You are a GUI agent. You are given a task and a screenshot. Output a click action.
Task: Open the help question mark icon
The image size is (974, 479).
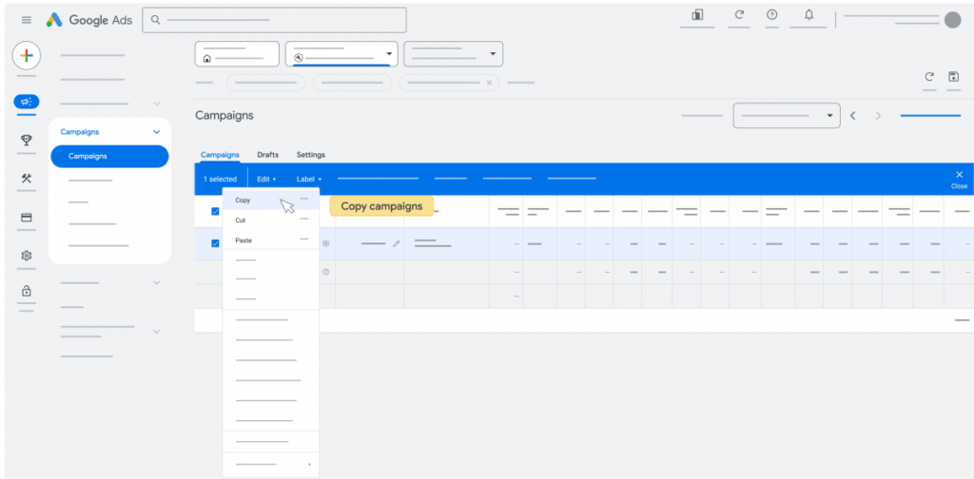click(771, 15)
